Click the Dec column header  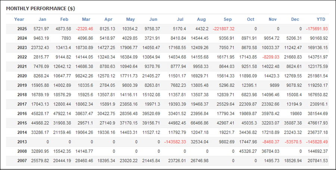tap(295, 19)
